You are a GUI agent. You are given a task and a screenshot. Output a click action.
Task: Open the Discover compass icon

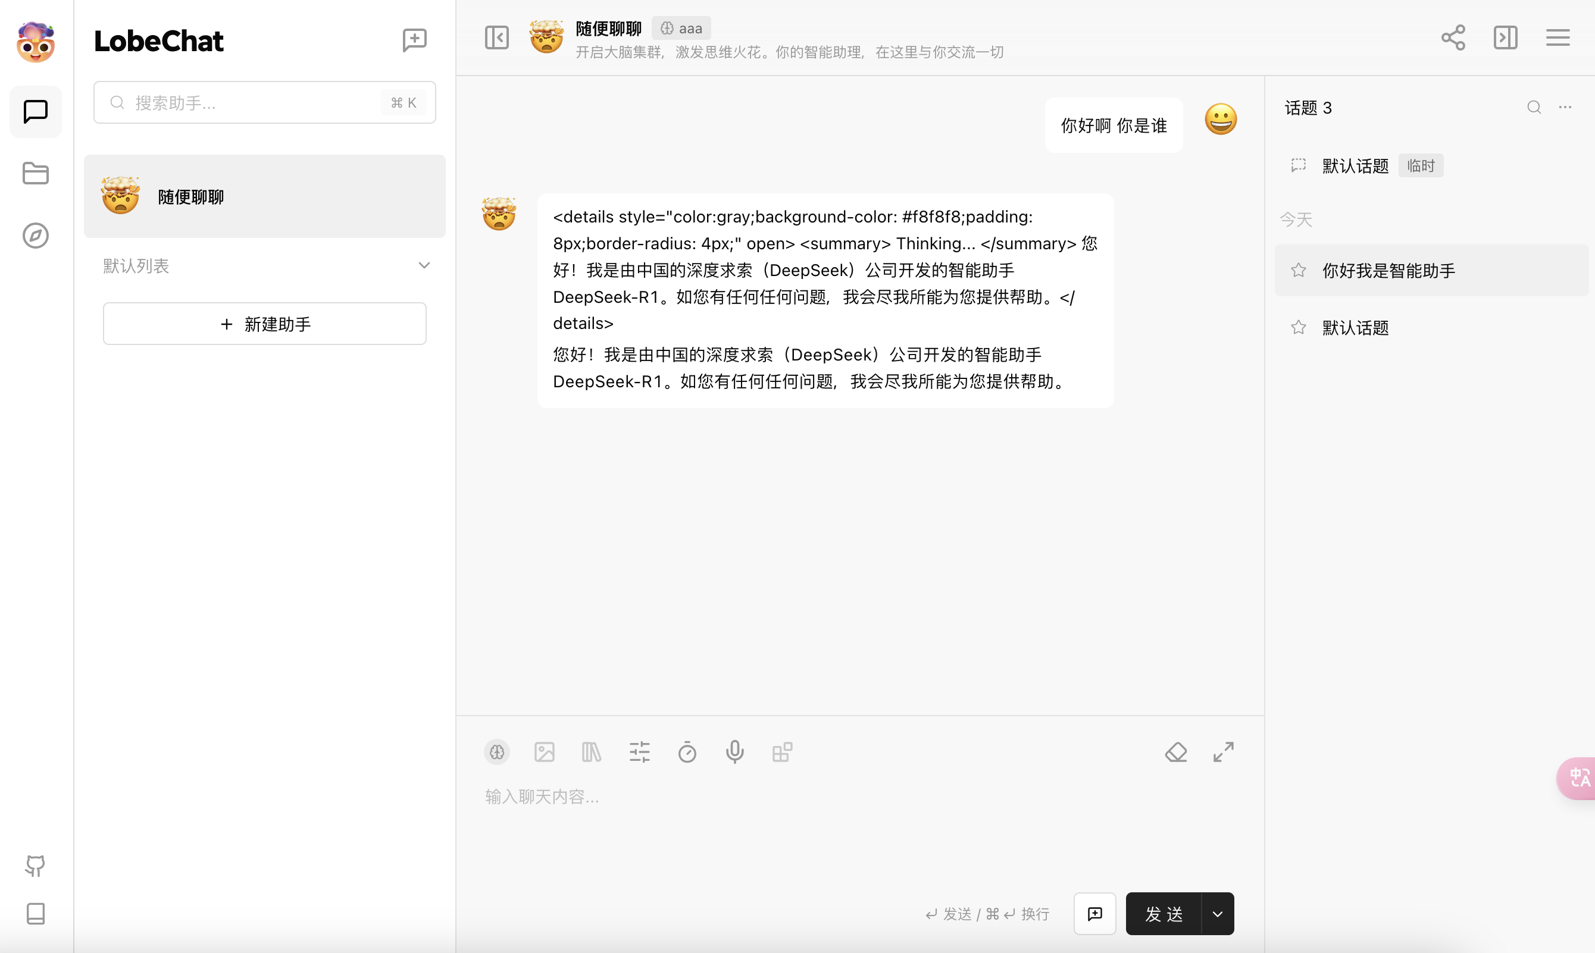pos(35,236)
